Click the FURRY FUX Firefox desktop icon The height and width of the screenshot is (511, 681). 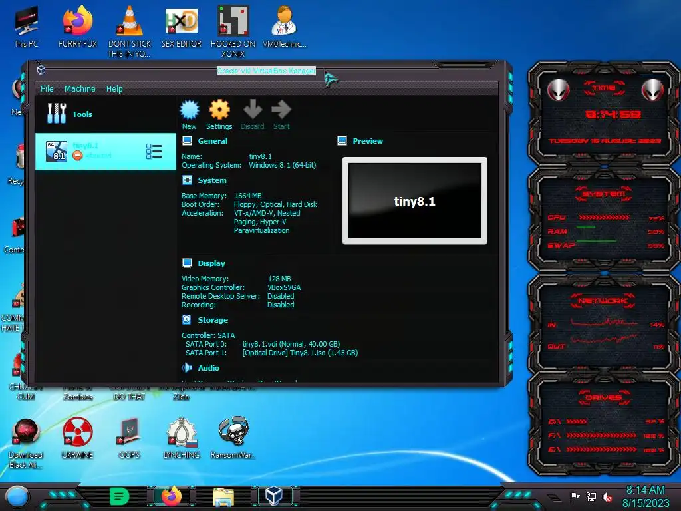(78, 26)
